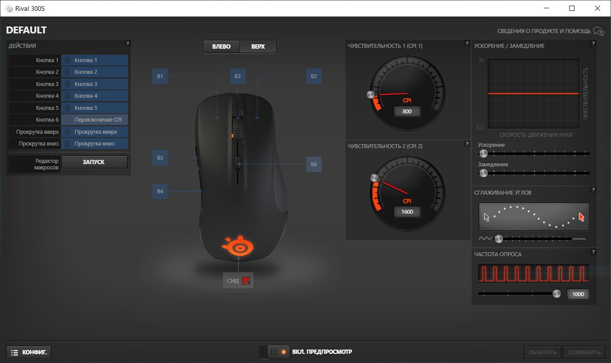Click help question mark on Действия panel
Viewport: 611px width, 363px height.
pyautogui.click(x=128, y=43)
